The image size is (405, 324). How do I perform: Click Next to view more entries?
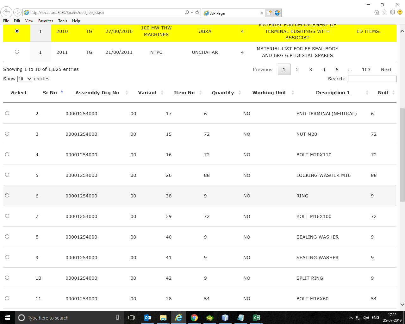[x=386, y=69]
